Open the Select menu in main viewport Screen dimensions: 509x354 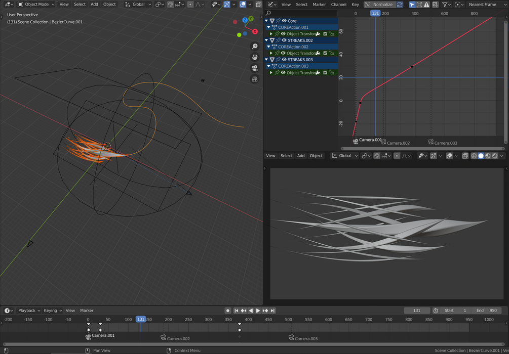tap(80, 4)
